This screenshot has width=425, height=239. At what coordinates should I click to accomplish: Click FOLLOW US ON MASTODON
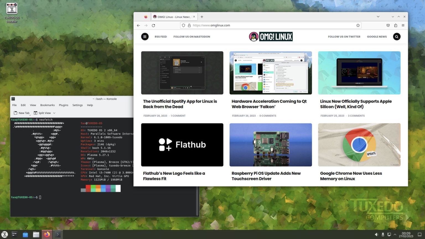coord(191,37)
